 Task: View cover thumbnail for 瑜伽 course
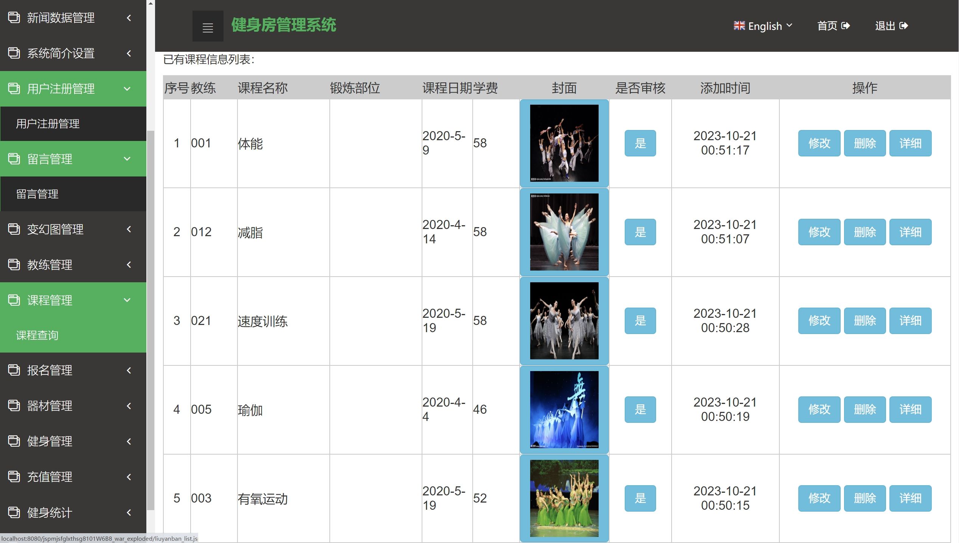pyautogui.click(x=565, y=409)
